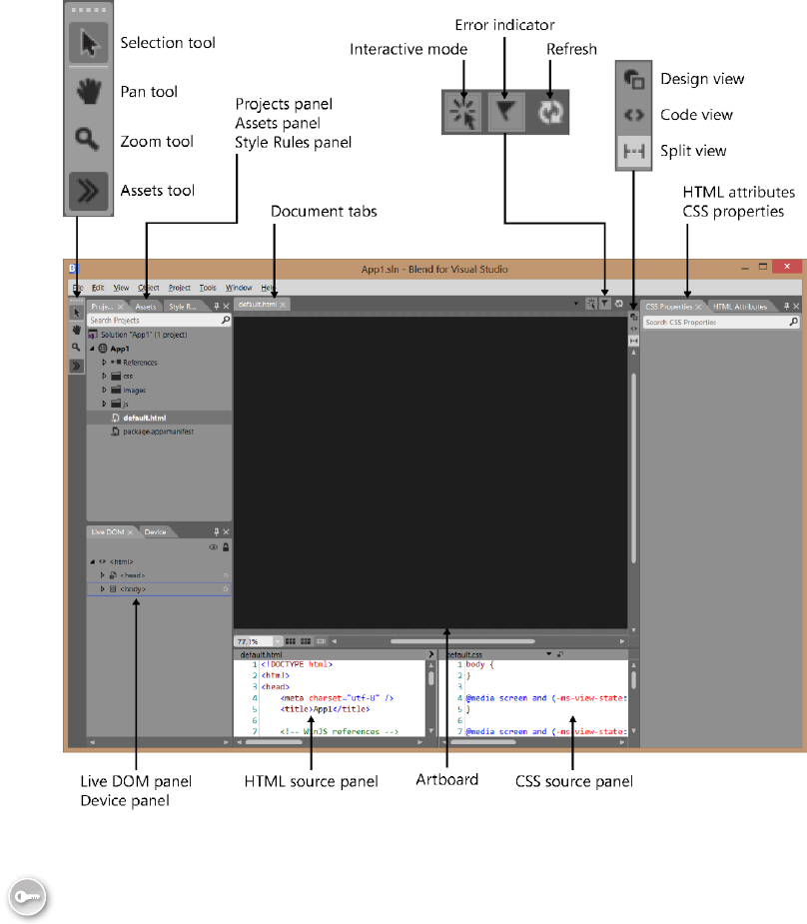Click the enlarged Selection tool arrow icon
807x924 pixels.
click(88, 43)
